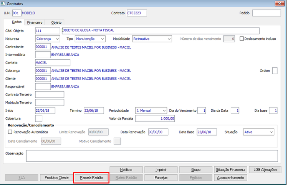The height and width of the screenshot is (185, 288).
Task: Click the Ordem field
Action: [x=275, y=71]
